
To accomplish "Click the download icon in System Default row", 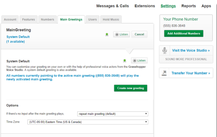I will coord(125,61).
